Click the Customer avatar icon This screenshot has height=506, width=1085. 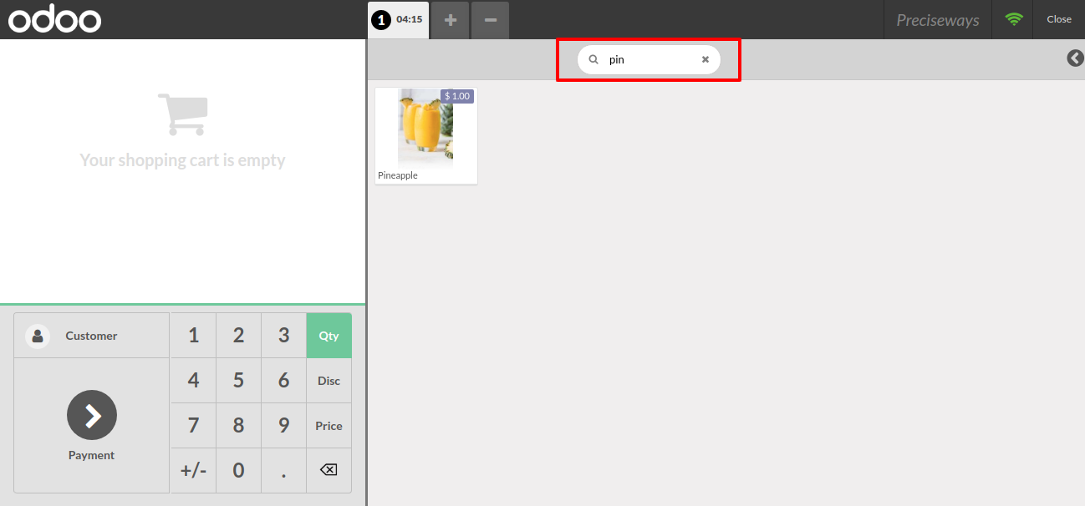[38, 336]
